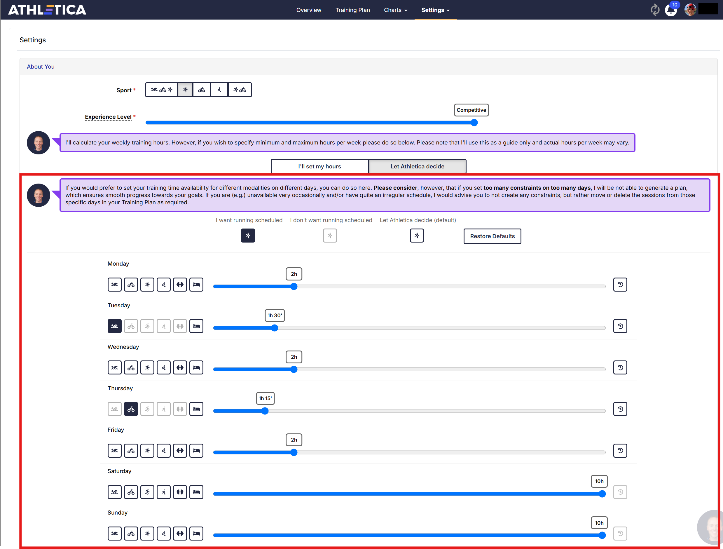
Task: Select duathlon run-bike sport option
Action: pos(240,90)
